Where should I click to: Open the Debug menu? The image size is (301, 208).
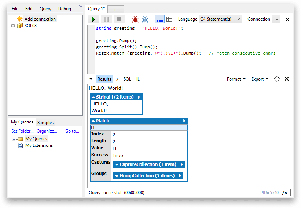click(x=65, y=9)
